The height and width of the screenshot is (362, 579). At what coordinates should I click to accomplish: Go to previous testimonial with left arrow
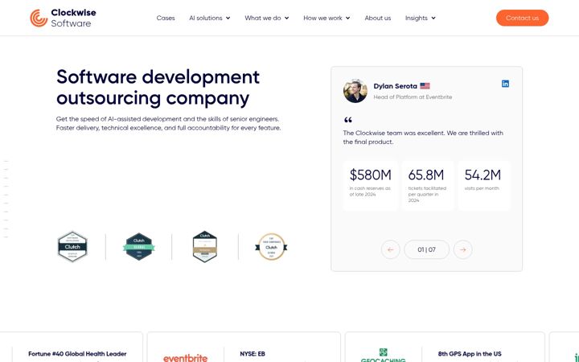[x=390, y=249]
